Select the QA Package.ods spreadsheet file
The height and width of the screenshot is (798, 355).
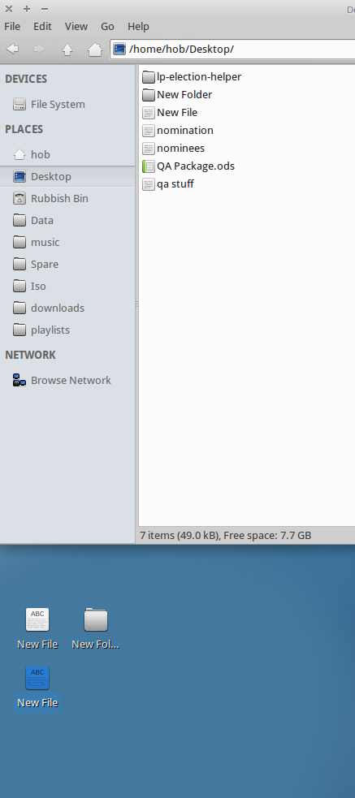(188, 166)
